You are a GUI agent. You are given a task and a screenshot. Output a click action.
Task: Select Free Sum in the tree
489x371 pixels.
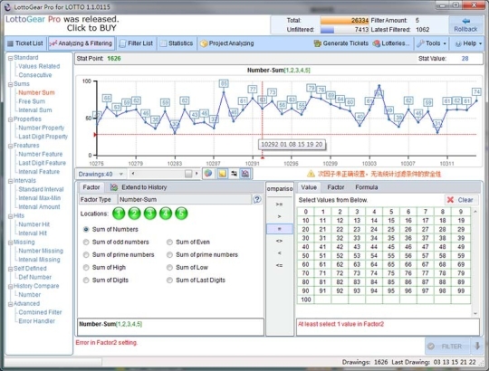coord(32,101)
